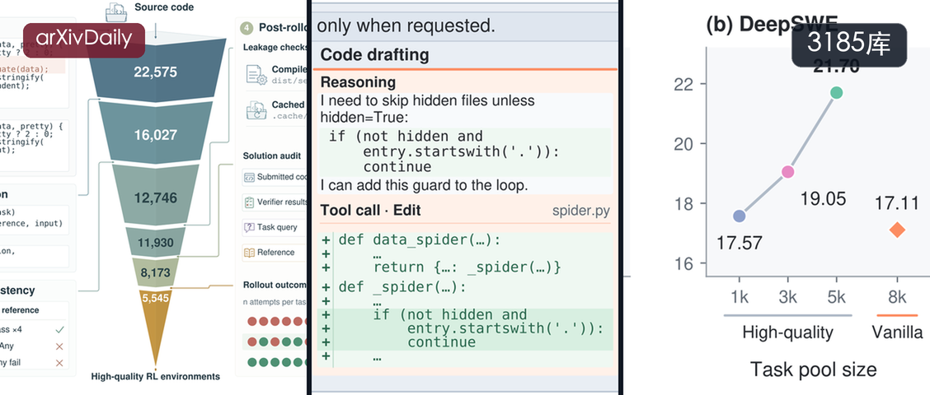Click the orange diamond Vanilla data point
The height and width of the screenshot is (395, 930).
point(897,230)
